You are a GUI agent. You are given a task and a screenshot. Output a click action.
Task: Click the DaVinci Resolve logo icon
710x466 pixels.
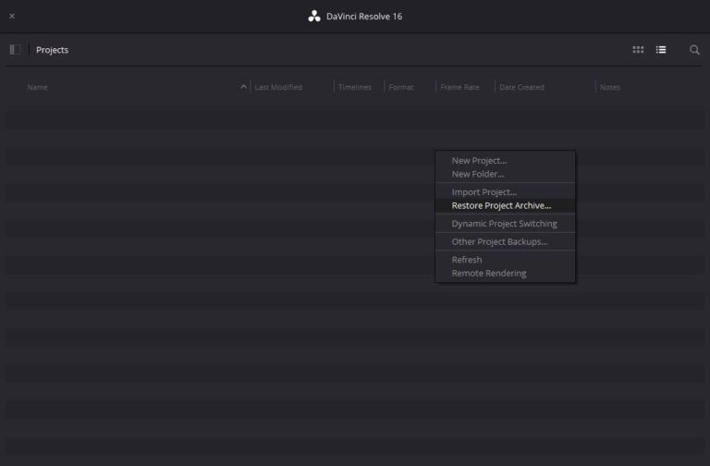pyautogui.click(x=313, y=16)
